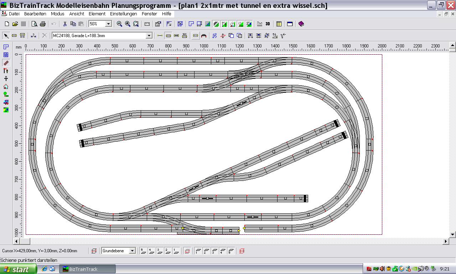Select catenary mast mode in left sidebar
This screenshot has width=456, height=274.
[6, 78]
